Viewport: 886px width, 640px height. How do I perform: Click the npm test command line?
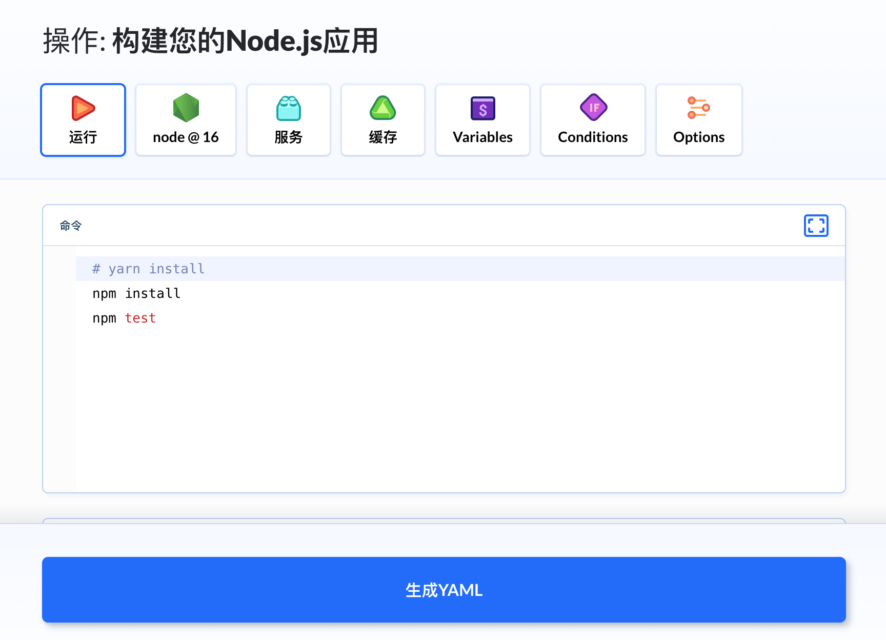(x=124, y=318)
